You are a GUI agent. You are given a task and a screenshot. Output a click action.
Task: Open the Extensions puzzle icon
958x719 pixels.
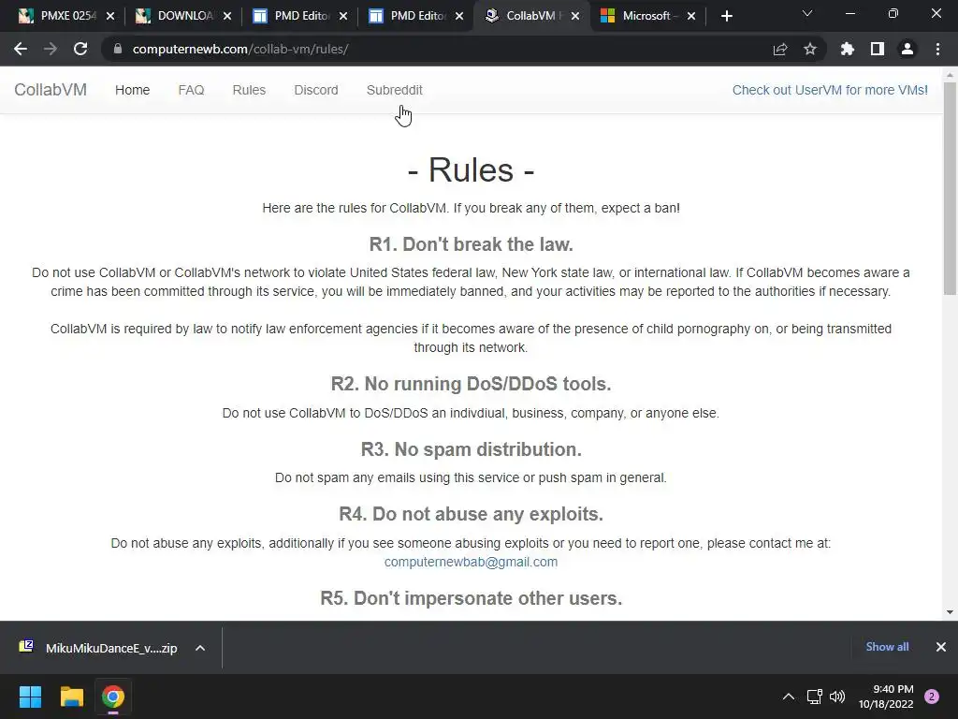(847, 49)
